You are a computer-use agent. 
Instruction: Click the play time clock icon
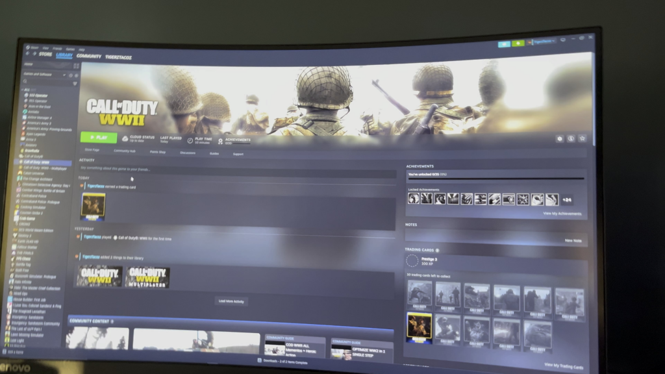pos(190,140)
